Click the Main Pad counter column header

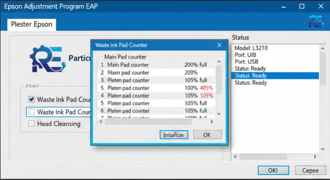125,57
